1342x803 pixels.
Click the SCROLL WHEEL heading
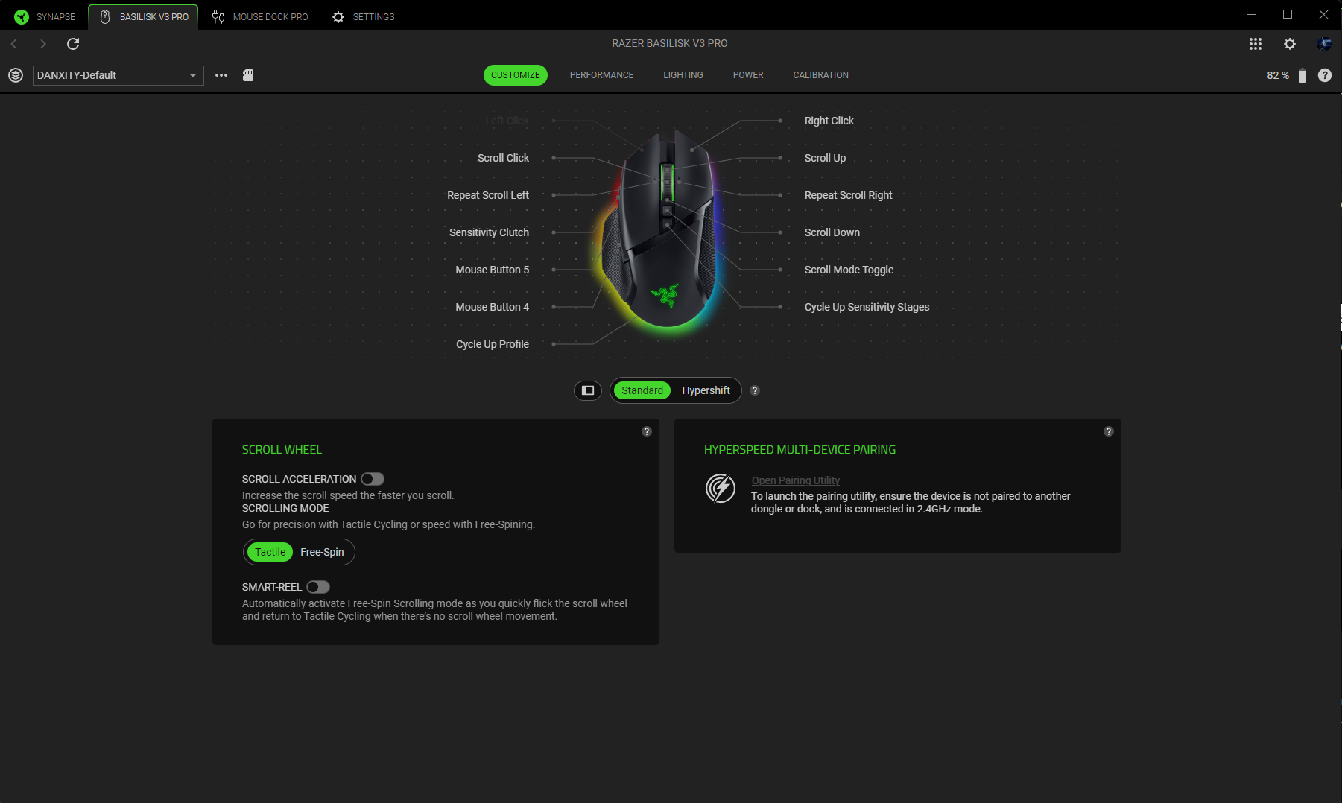point(282,450)
